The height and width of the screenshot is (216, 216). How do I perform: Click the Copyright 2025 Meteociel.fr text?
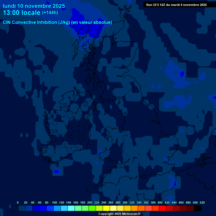pos(119,214)
